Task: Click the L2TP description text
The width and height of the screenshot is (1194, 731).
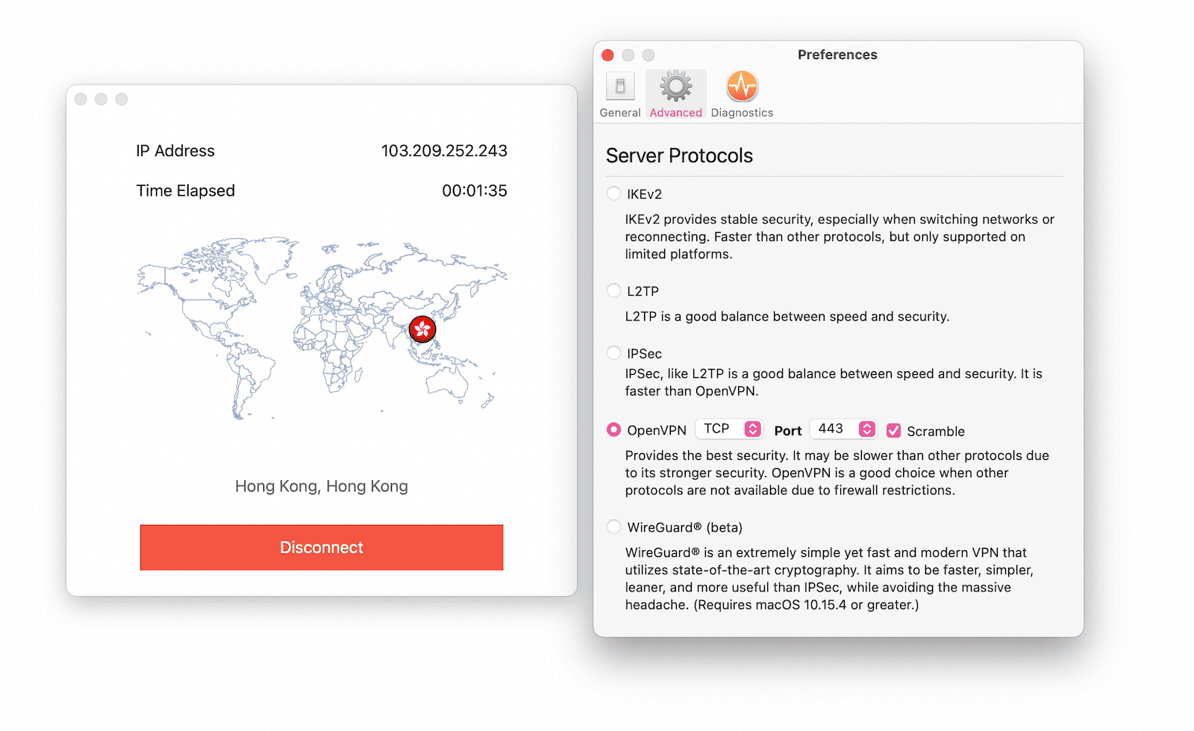Action: (787, 317)
